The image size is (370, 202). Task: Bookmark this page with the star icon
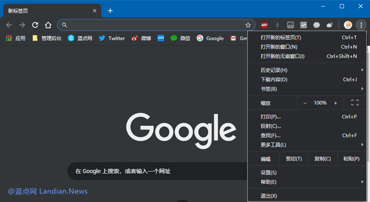pyautogui.click(x=248, y=25)
